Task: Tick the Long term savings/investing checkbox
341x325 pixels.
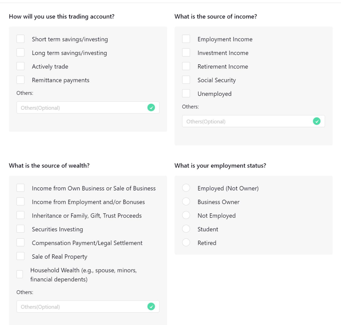Action: pyautogui.click(x=21, y=52)
